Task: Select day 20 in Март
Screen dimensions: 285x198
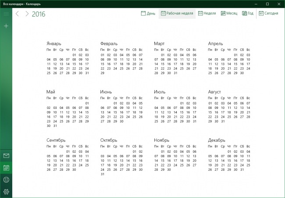Action: (195, 64)
